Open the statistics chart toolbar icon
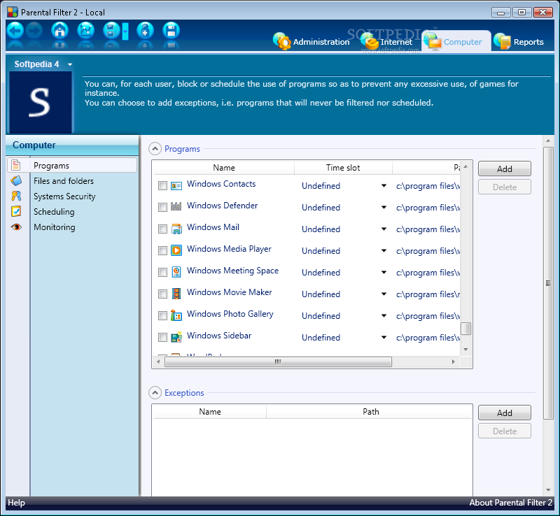 [x=85, y=31]
